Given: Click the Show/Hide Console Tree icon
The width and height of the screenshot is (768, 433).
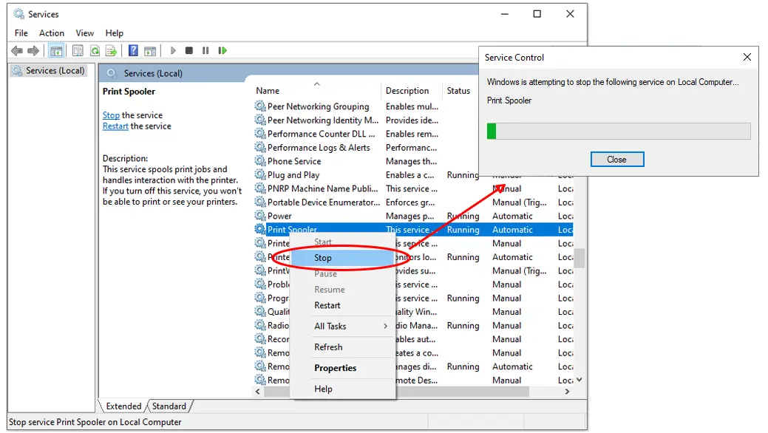Looking at the screenshot, I should point(55,51).
